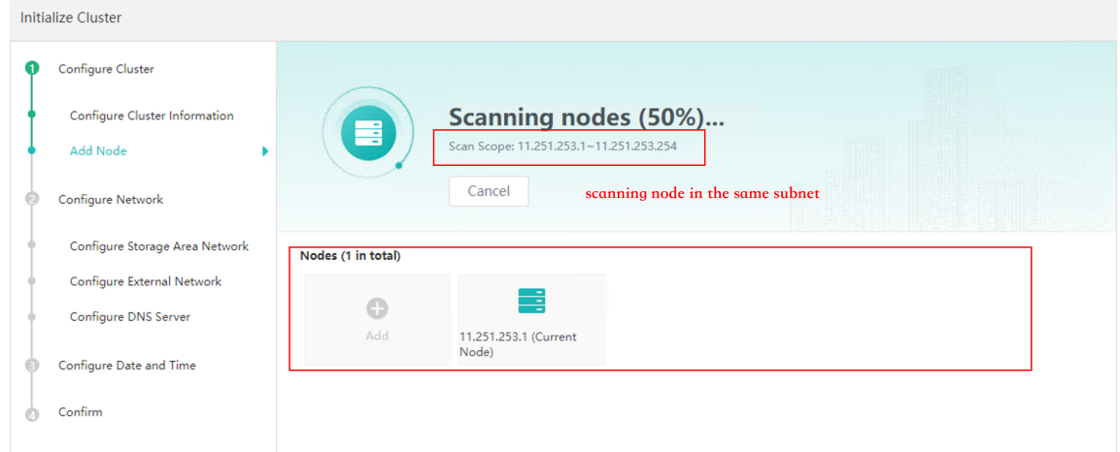Select Configure DNS Server sub-step
The width and height of the screenshot is (1120, 452).
[130, 316]
